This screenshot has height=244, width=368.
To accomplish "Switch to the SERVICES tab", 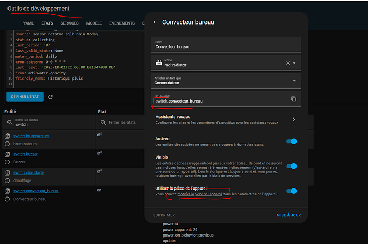I will point(70,23).
